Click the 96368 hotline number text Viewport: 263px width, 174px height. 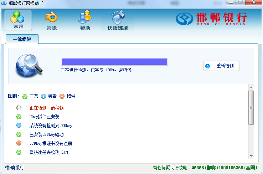198,168
